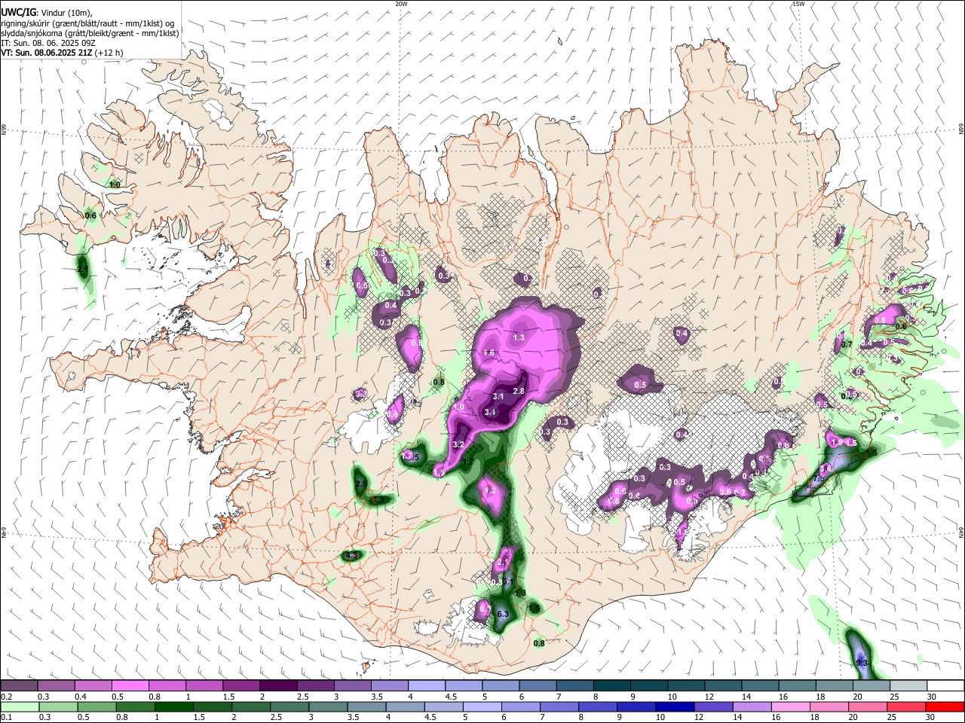Click the pale periwinkle 4 swatch in upper legend row

pos(426,685)
